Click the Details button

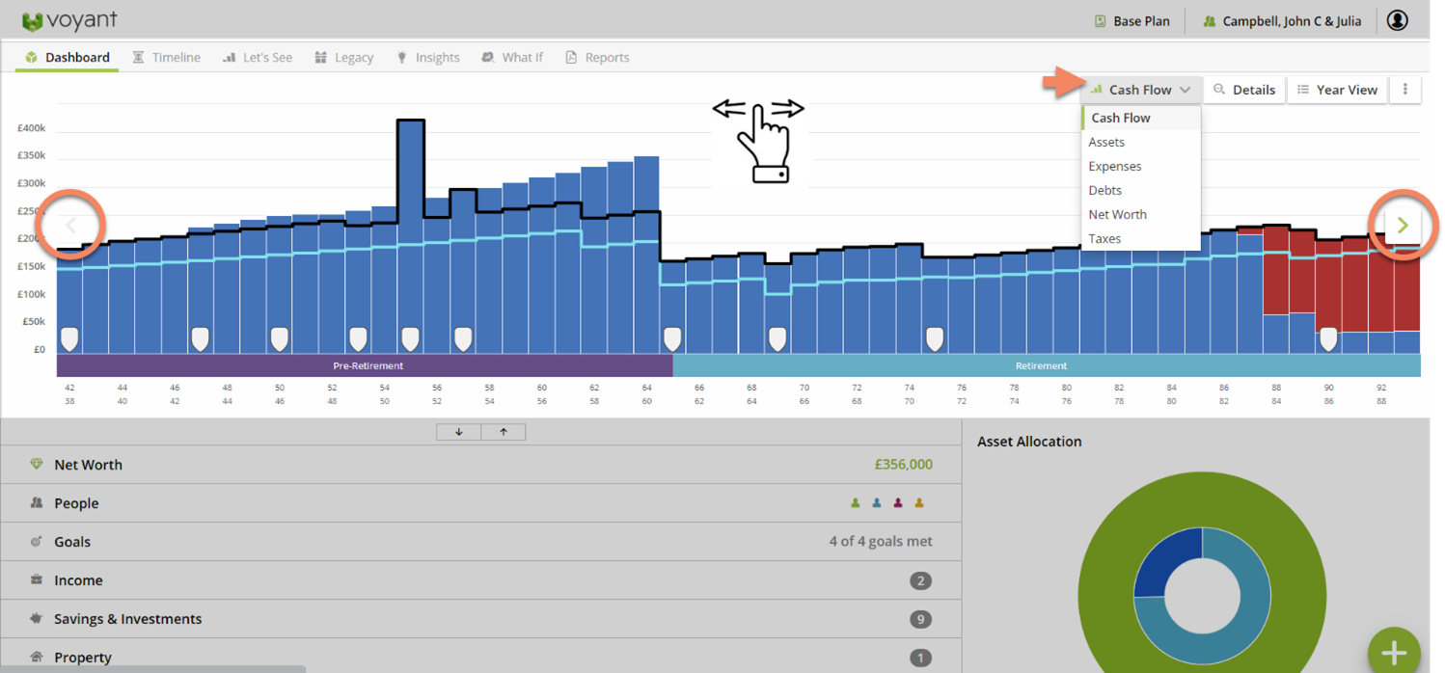[x=1244, y=90]
